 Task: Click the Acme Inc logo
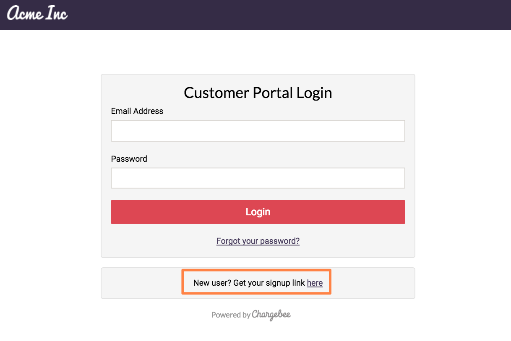click(x=37, y=14)
